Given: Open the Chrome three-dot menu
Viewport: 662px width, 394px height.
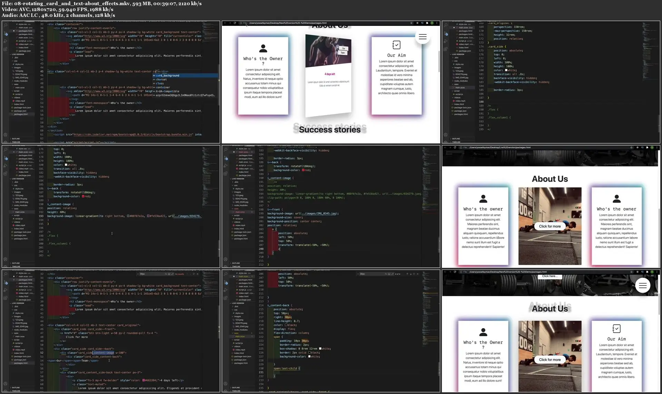Looking at the screenshot, I should point(436,23).
